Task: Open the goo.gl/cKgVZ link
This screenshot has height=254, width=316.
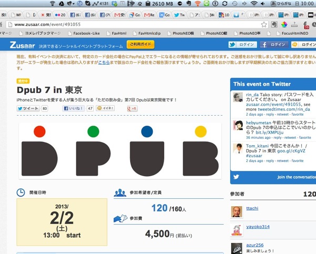Action: pyautogui.click(x=291, y=151)
